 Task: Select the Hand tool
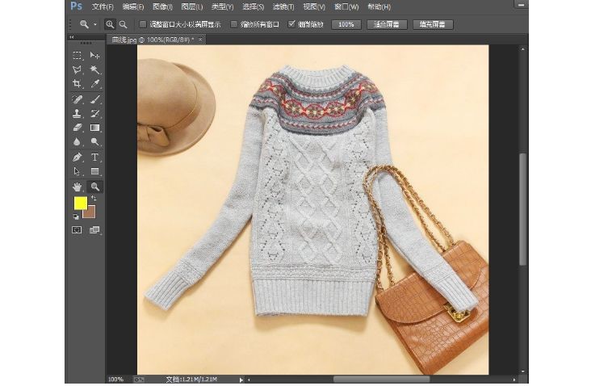[78, 187]
